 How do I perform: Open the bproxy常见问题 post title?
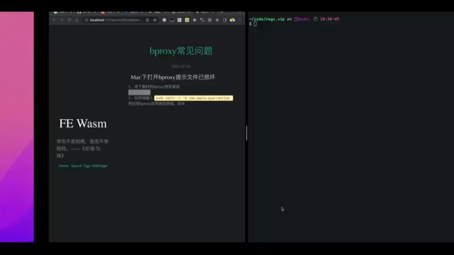pyautogui.click(x=181, y=51)
